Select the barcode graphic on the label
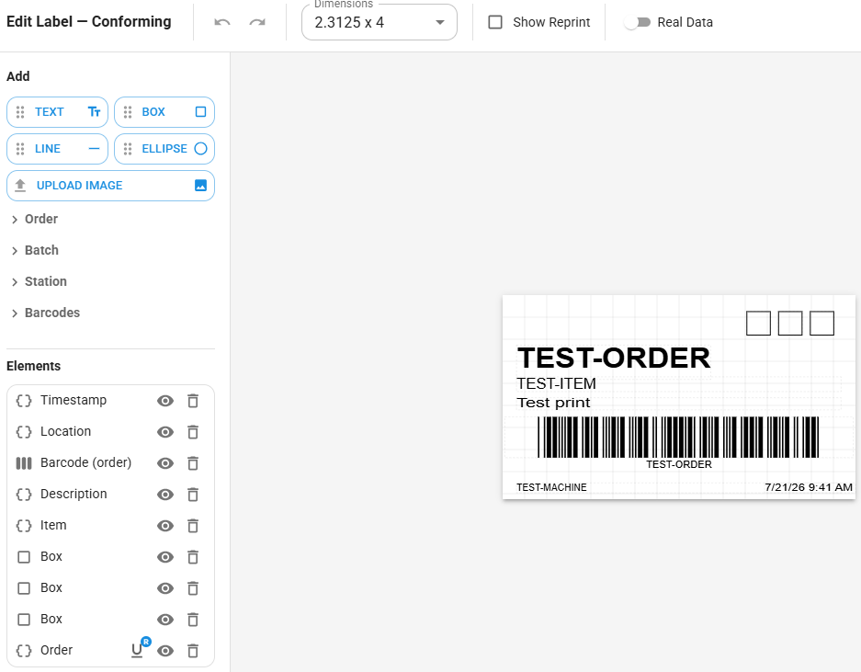861x672 pixels. click(x=678, y=438)
